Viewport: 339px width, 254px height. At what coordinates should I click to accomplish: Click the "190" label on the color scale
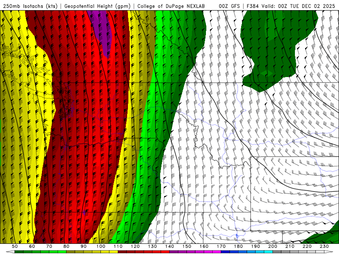pos(256,246)
